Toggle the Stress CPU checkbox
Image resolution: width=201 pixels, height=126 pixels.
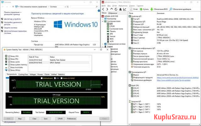point(8,56)
